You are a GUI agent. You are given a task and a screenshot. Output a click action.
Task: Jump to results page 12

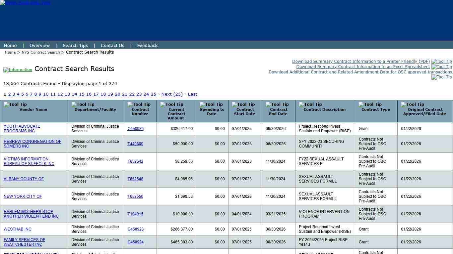(60, 94)
